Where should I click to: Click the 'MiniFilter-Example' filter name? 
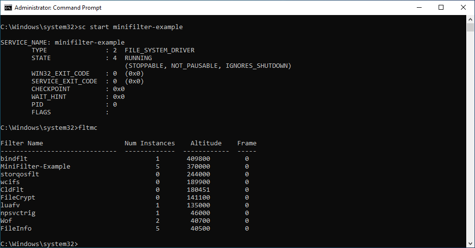pyautogui.click(x=35, y=166)
